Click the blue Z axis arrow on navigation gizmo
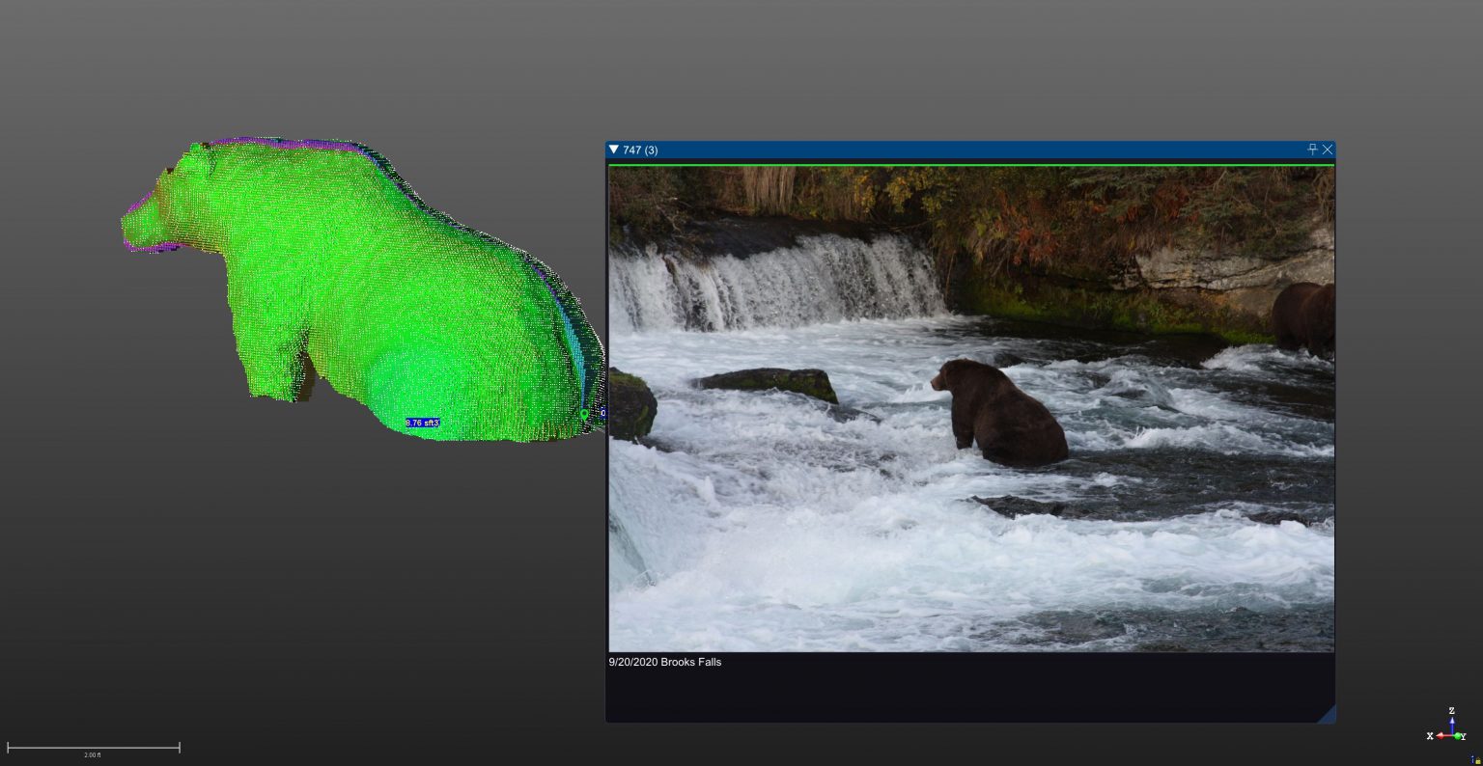Viewport: 1483px width, 766px height. pyautogui.click(x=1452, y=723)
